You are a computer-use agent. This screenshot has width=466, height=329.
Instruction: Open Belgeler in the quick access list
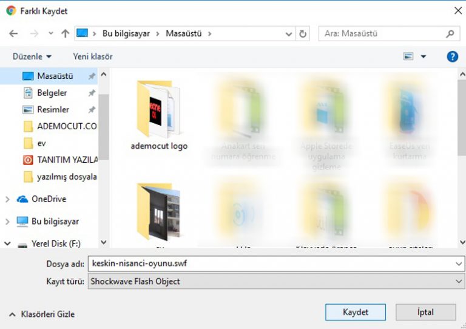click(x=52, y=93)
